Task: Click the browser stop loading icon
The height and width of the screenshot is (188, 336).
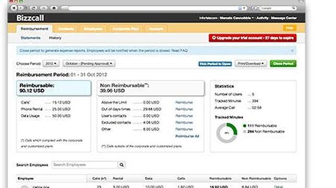Action: click(x=44, y=8)
